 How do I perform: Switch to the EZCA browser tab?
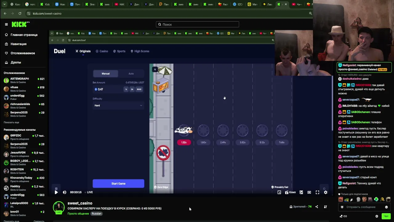point(238,4)
